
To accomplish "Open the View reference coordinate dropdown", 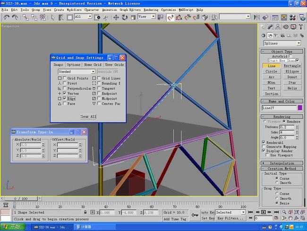I will 153,17.
